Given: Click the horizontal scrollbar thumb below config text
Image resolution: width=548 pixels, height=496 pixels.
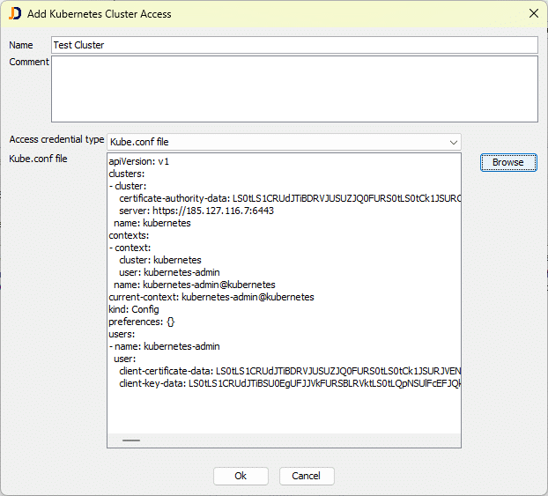Looking at the screenshot, I should (x=131, y=440).
